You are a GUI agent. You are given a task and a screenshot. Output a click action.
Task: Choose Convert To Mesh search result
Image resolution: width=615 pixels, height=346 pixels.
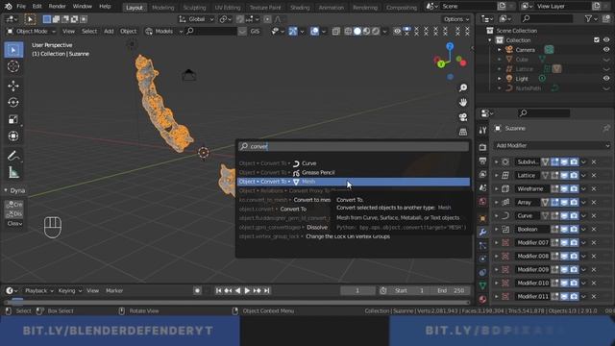tap(353, 182)
